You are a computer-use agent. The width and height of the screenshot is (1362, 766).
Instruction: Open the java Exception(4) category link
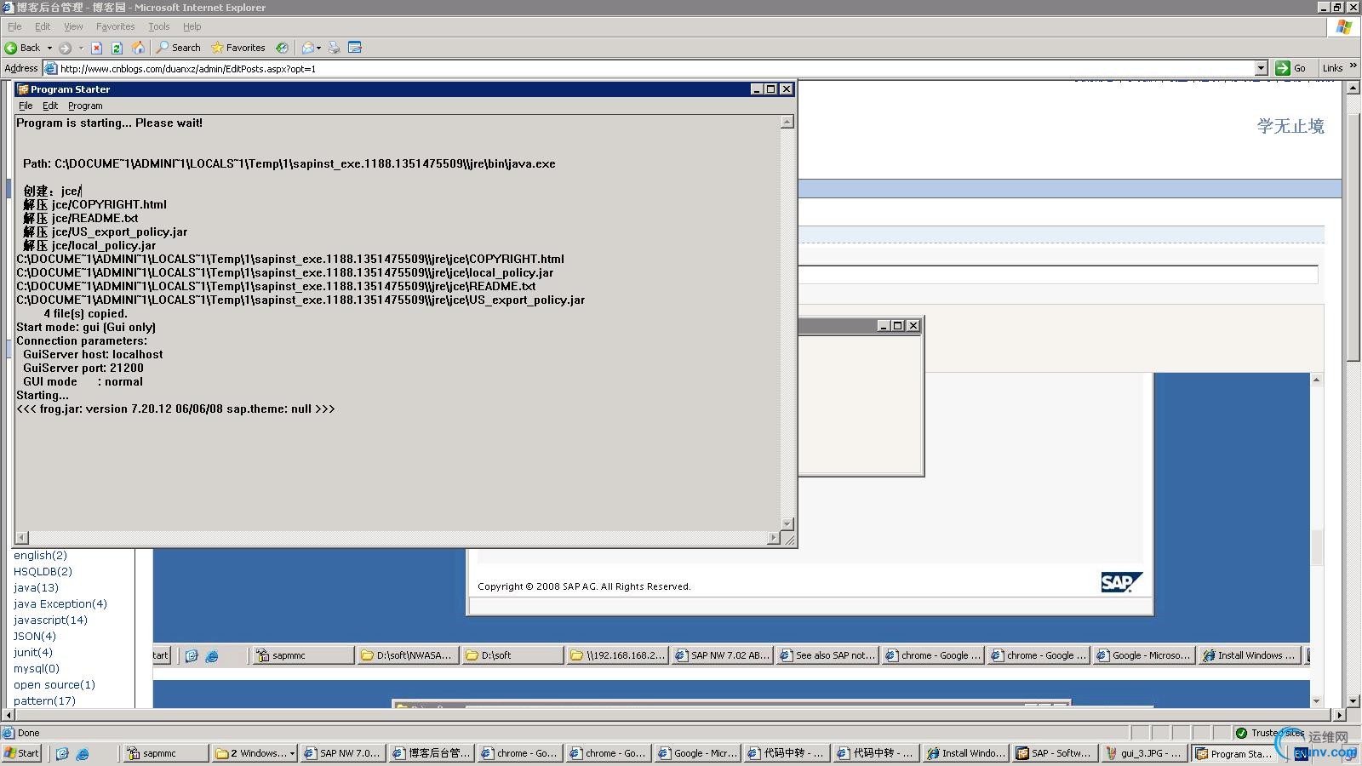pos(60,603)
